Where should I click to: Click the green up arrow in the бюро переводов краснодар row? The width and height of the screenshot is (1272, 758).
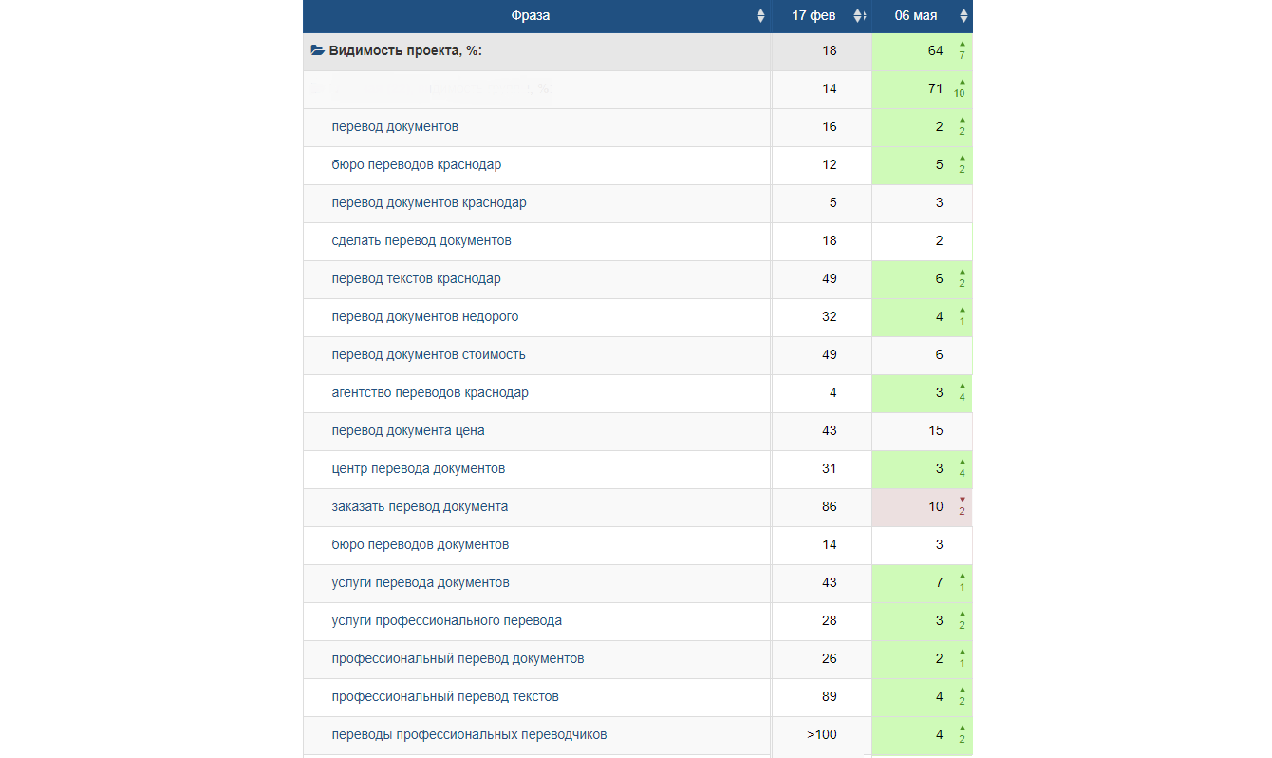tap(962, 159)
